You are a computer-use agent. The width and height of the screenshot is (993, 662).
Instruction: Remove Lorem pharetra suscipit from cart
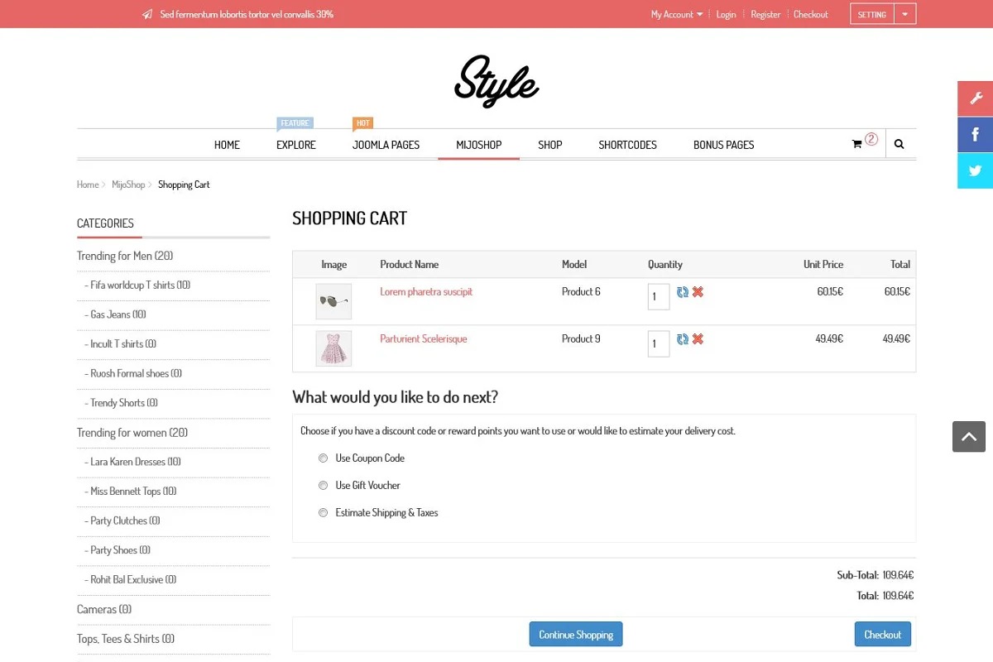698,292
